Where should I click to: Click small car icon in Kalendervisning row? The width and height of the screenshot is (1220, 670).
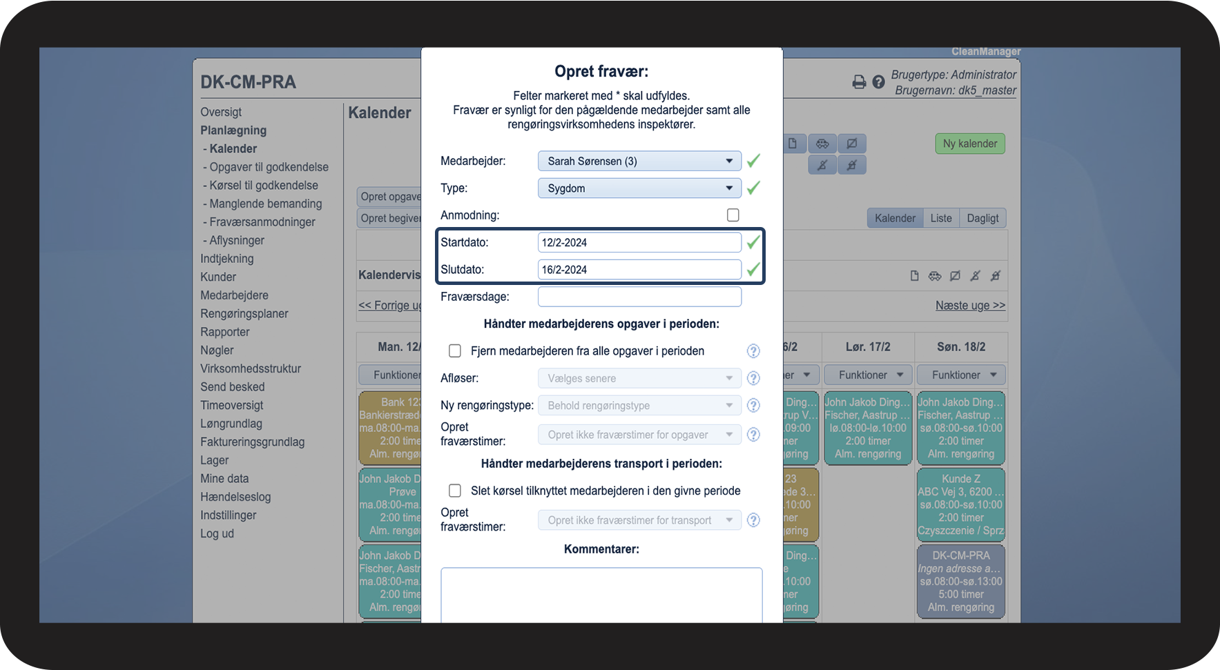(x=935, y=276)
